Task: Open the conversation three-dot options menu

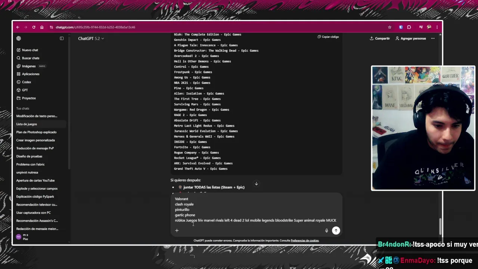Action: (x=433, y=38)
